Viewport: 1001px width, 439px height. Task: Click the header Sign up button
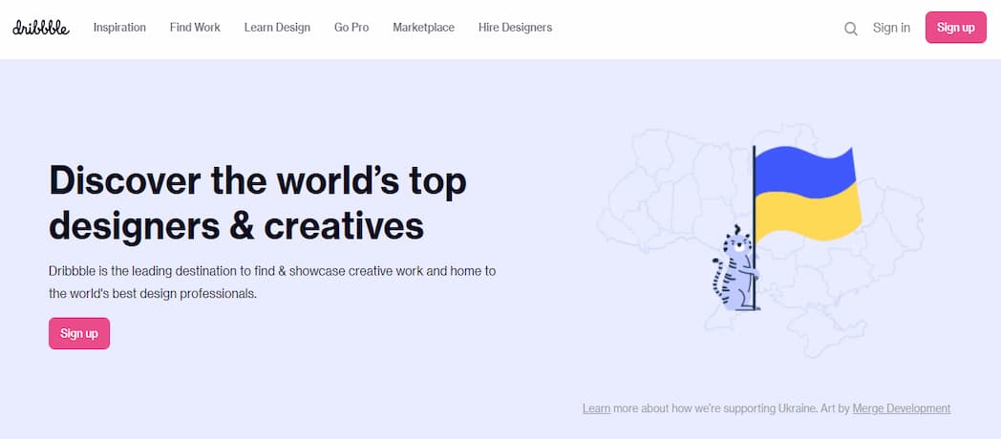[956, 28]
